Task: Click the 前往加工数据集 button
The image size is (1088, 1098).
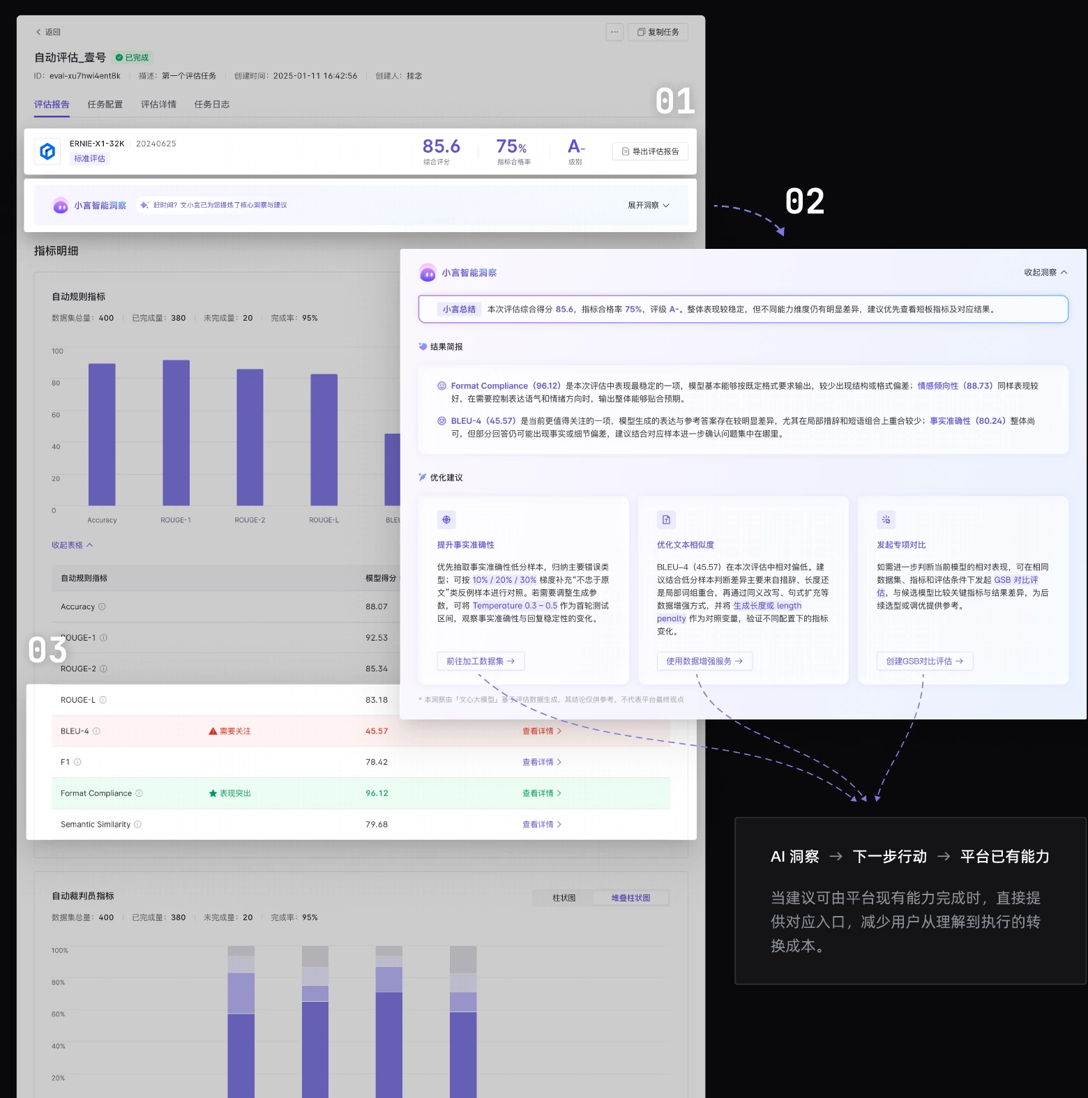Action: (x=481, y=661)
